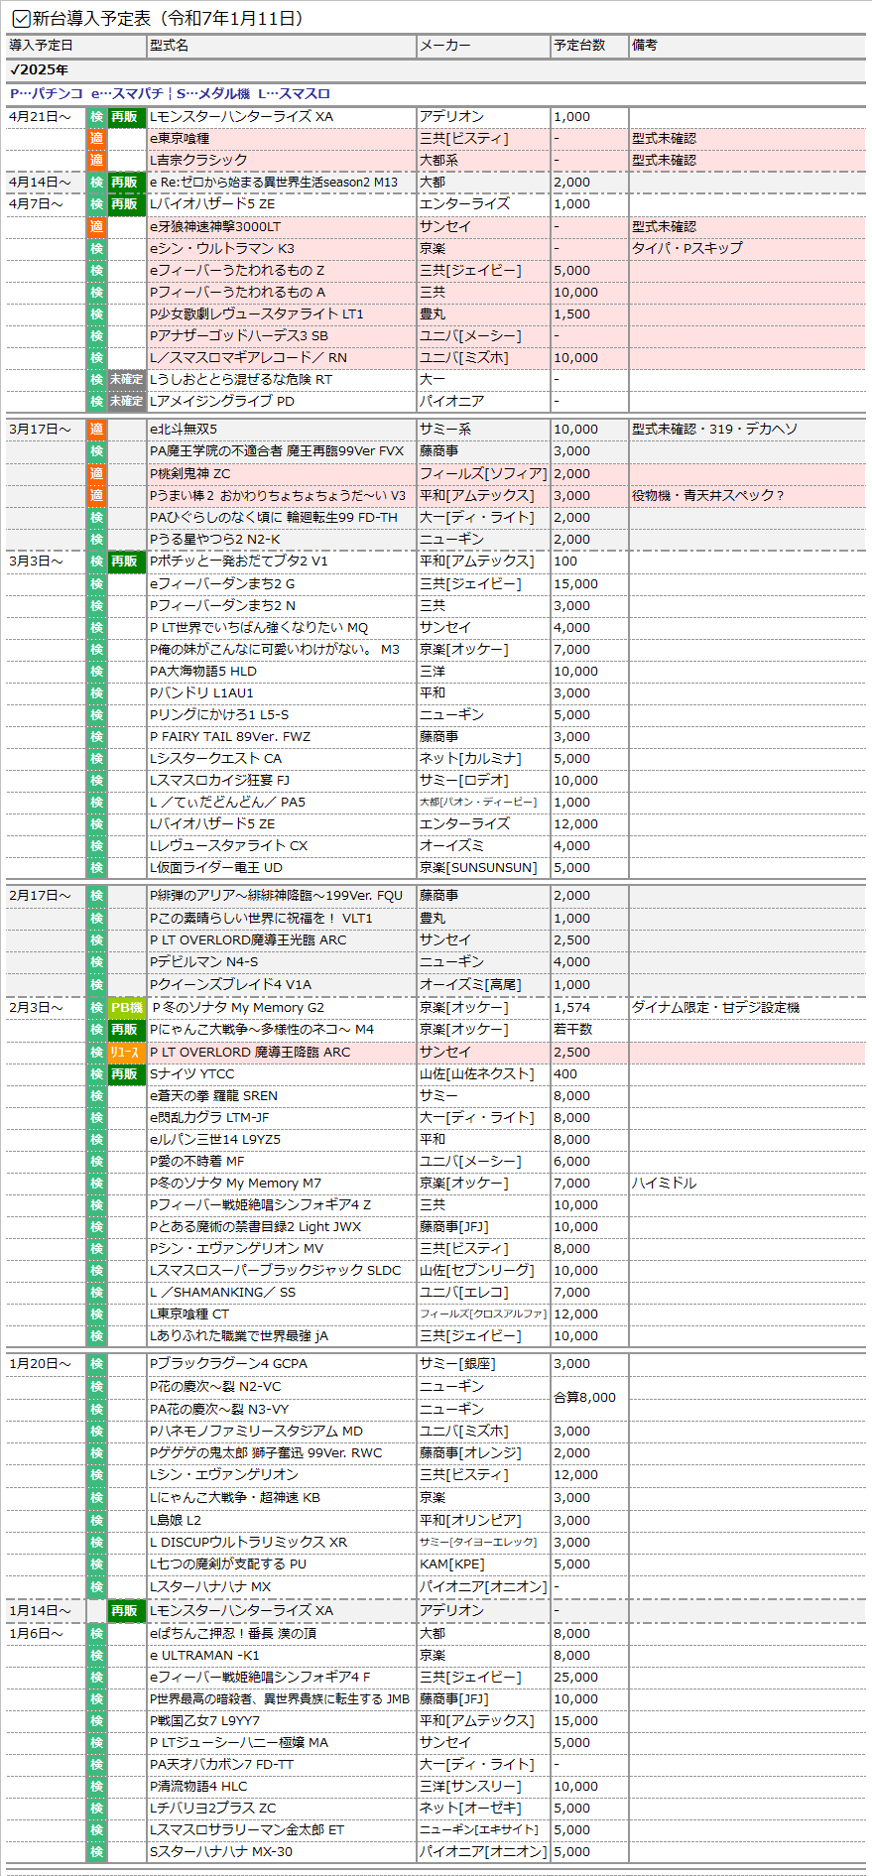Toggle the checkbox beside 新台導入予定表 title
The height and width of the screenshot is (1876, 872).
coord(20,18)
